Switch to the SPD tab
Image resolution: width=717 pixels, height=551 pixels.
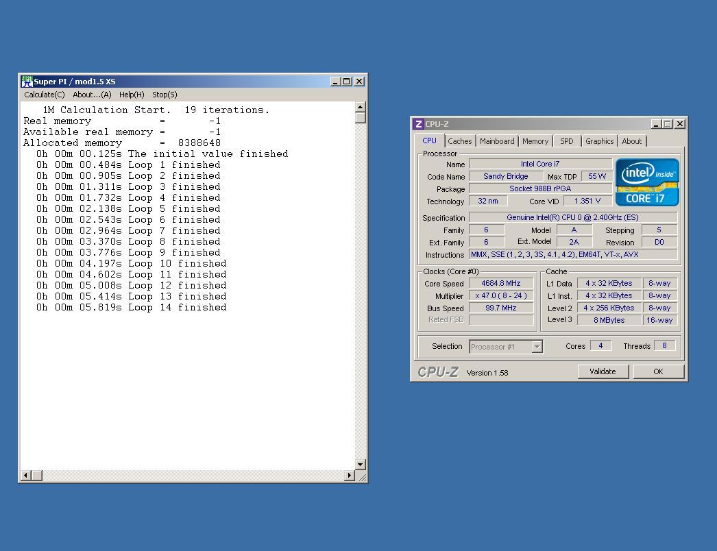coord(567,141)
